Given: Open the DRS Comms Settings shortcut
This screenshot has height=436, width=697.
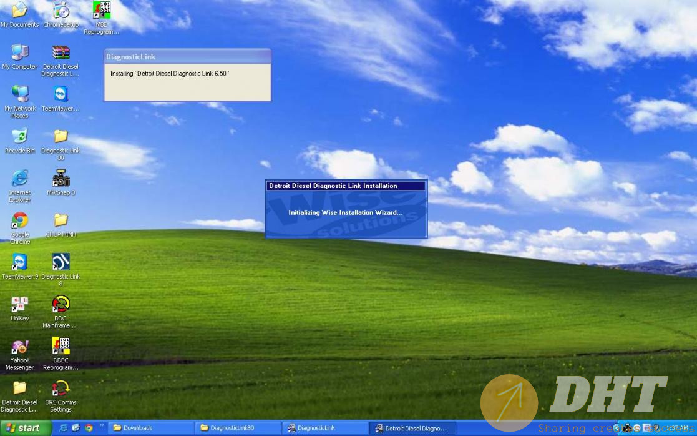Looking at the screenshot, I should [61, 389].
